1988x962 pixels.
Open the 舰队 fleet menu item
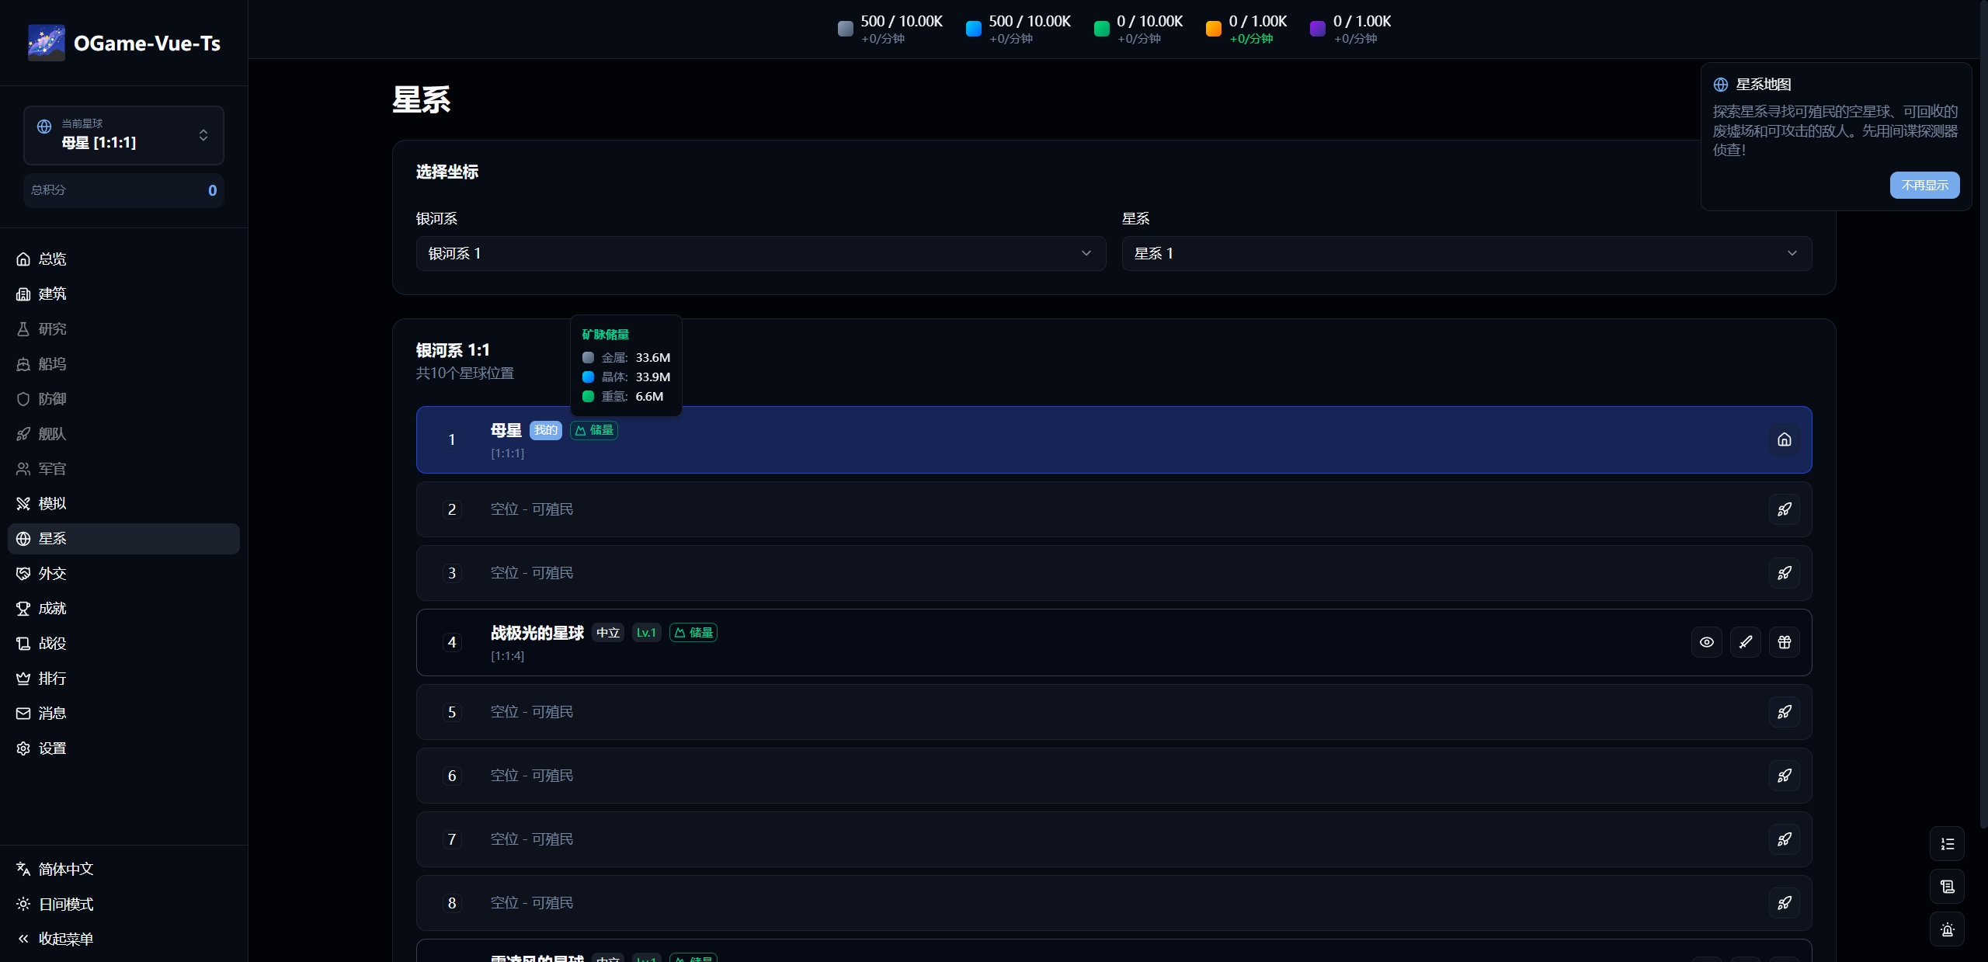(x=52, y=434)
